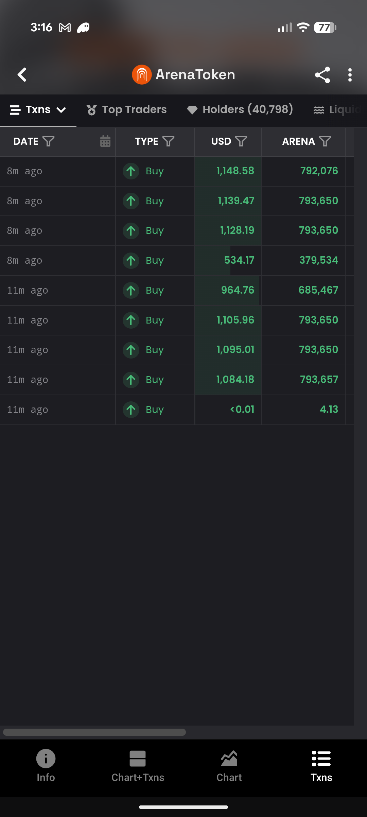The image size is (367, 817).
Task: Tap Buy arrow icon in 964.76 row
Action: [x=131, y=291]
